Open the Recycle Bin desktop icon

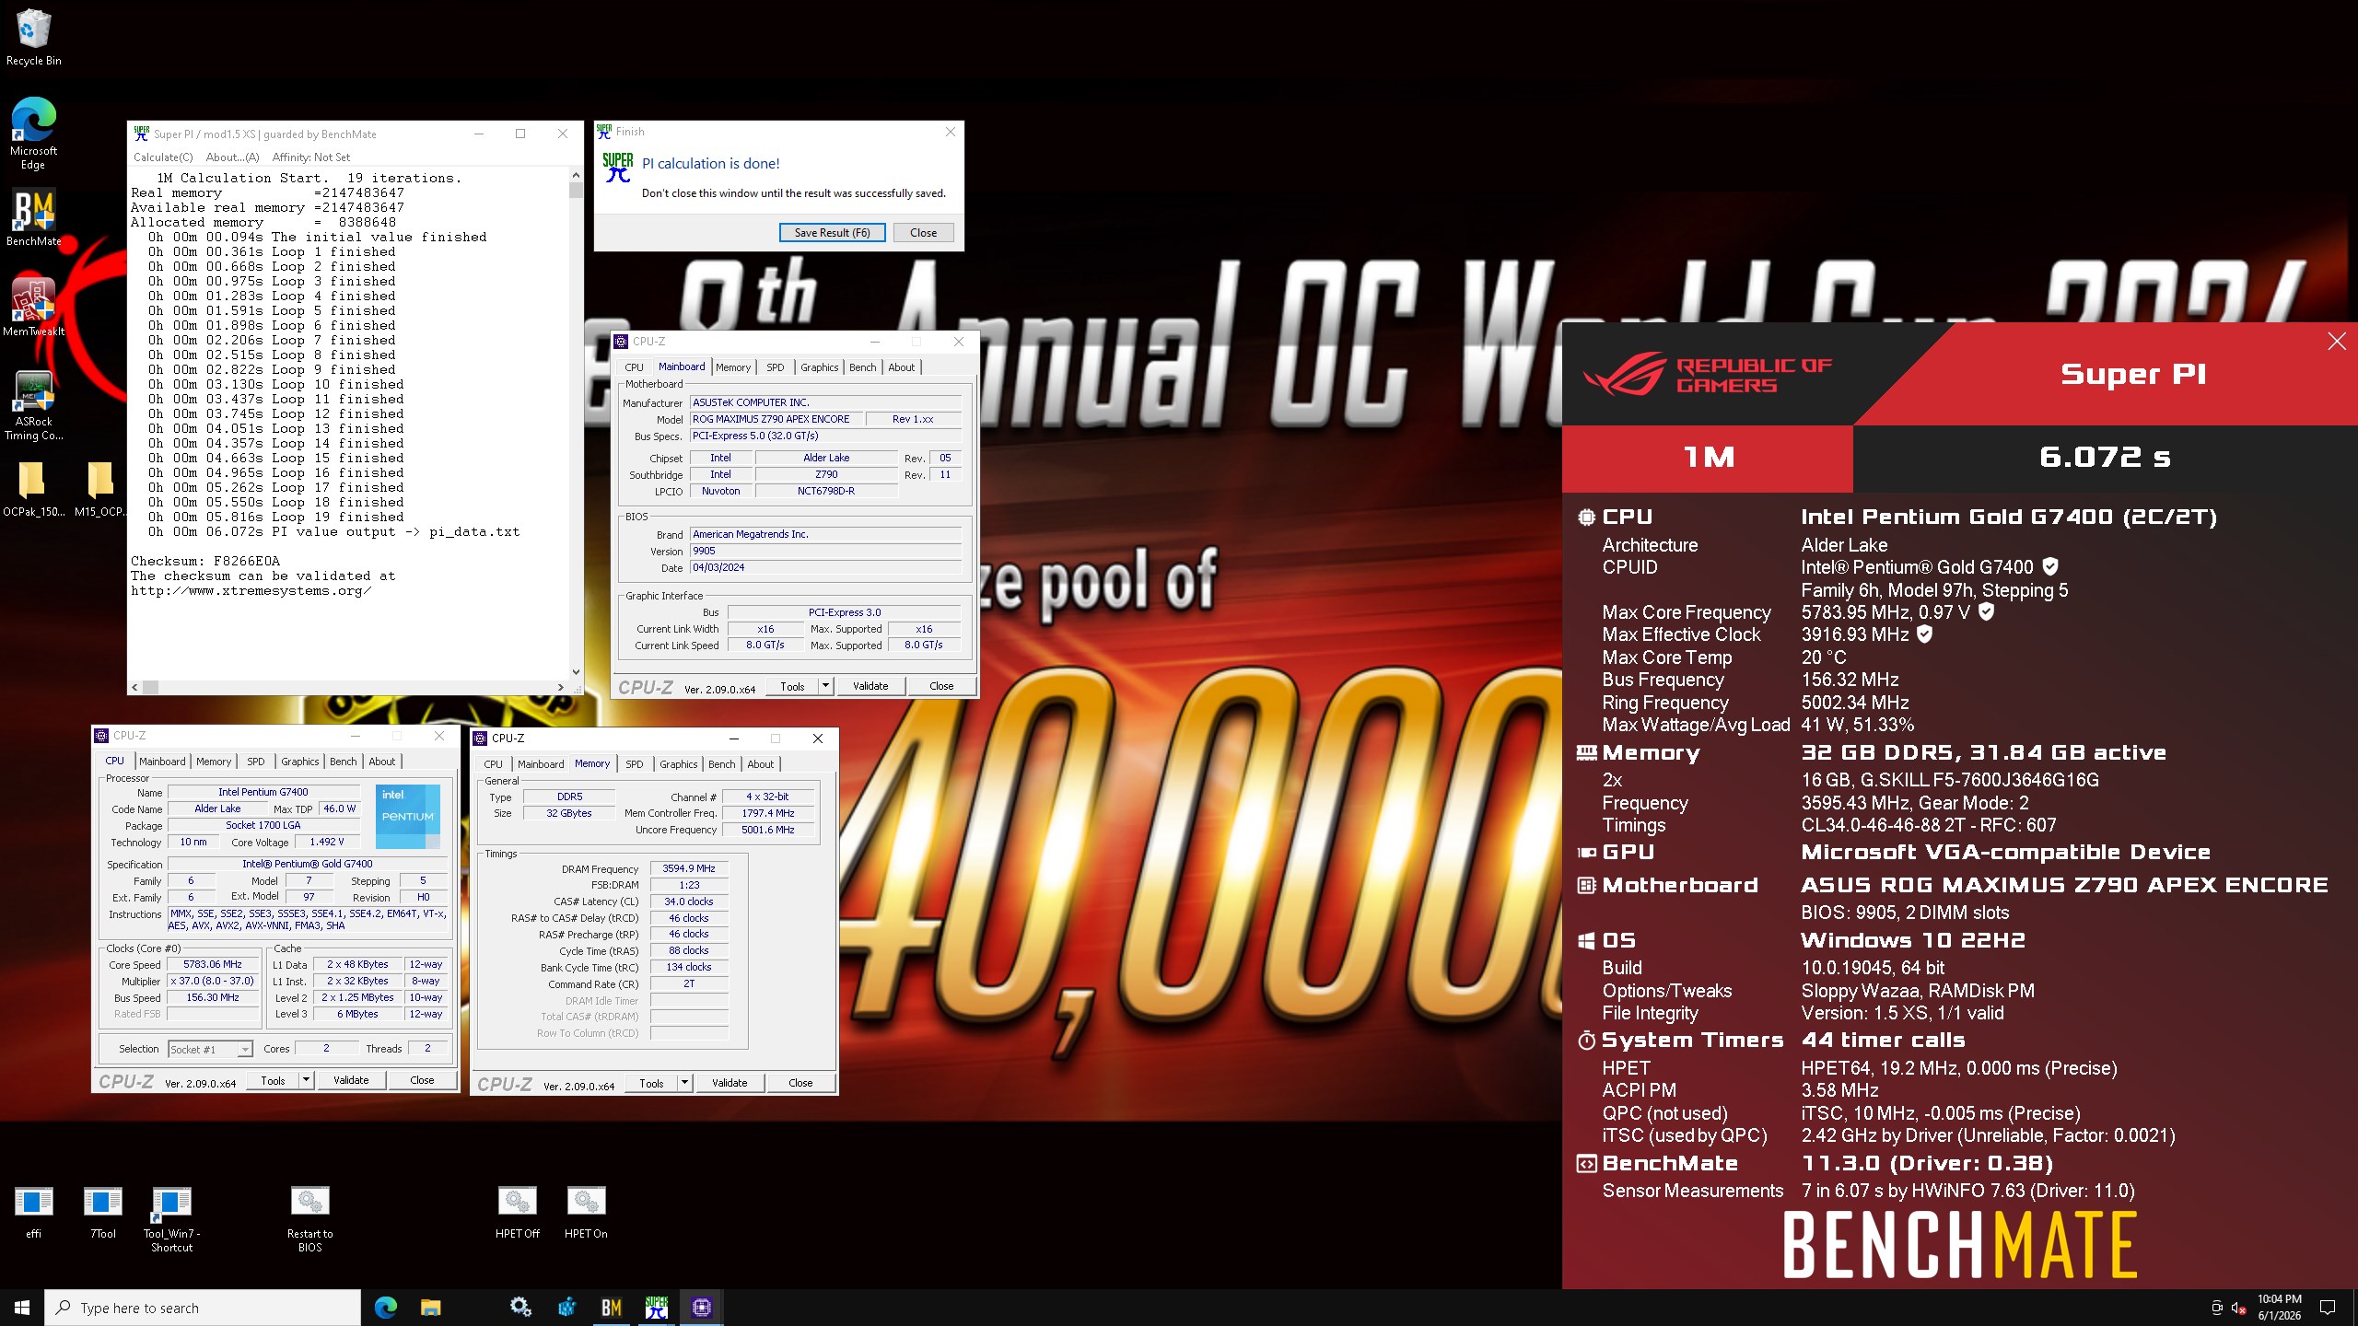pos(34,37)
